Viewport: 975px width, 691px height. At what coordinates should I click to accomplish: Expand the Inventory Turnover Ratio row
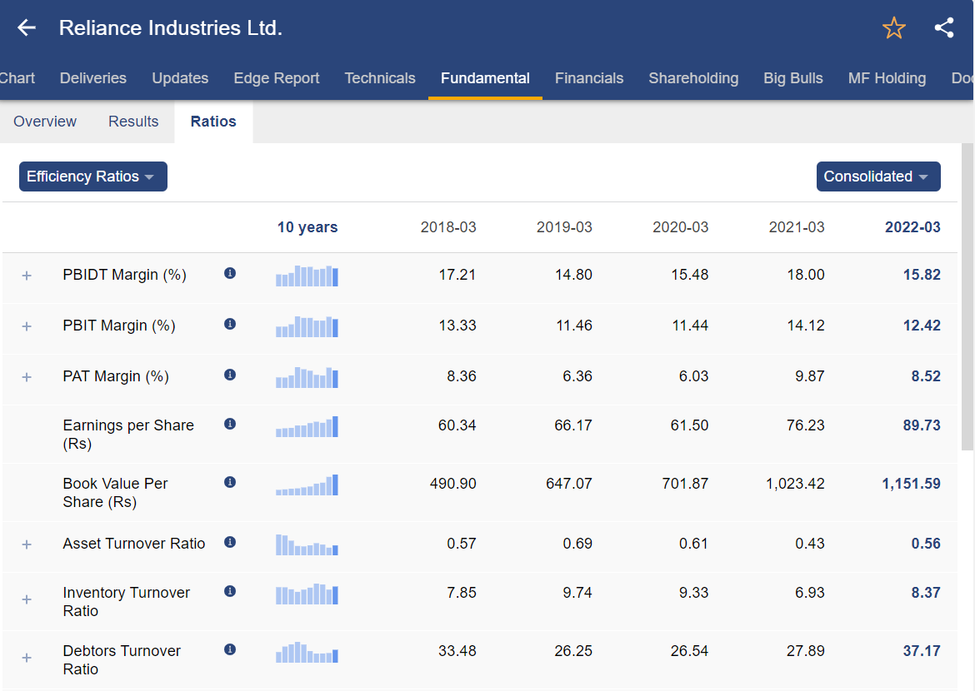coord(27,599)
